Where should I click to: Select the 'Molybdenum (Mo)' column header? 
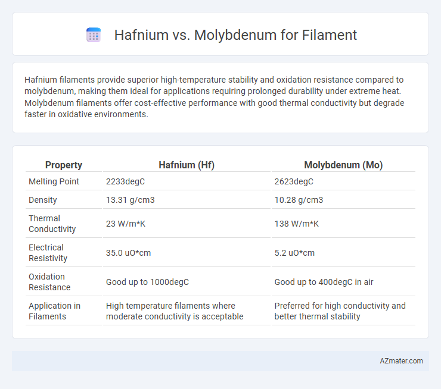343,165
